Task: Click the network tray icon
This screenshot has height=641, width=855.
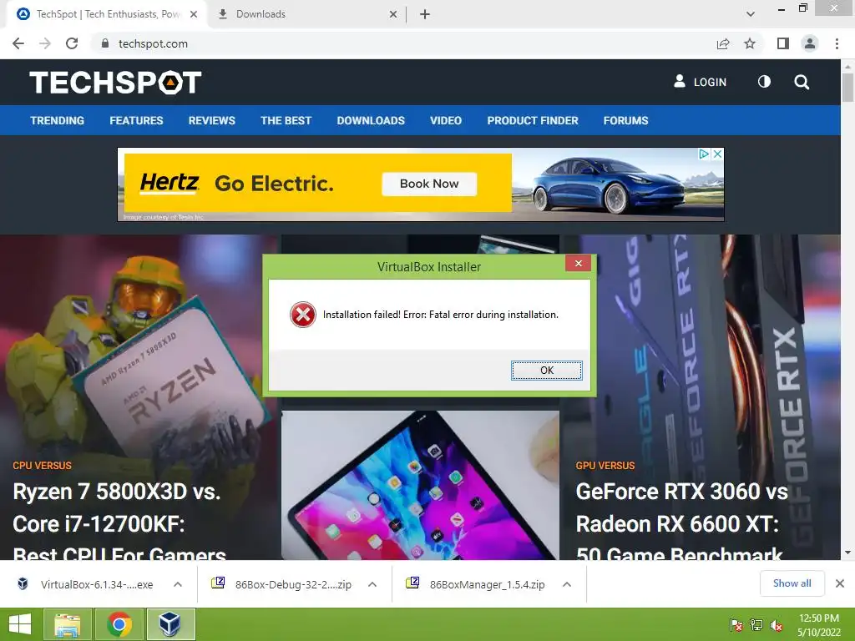Action: point(756,625)
